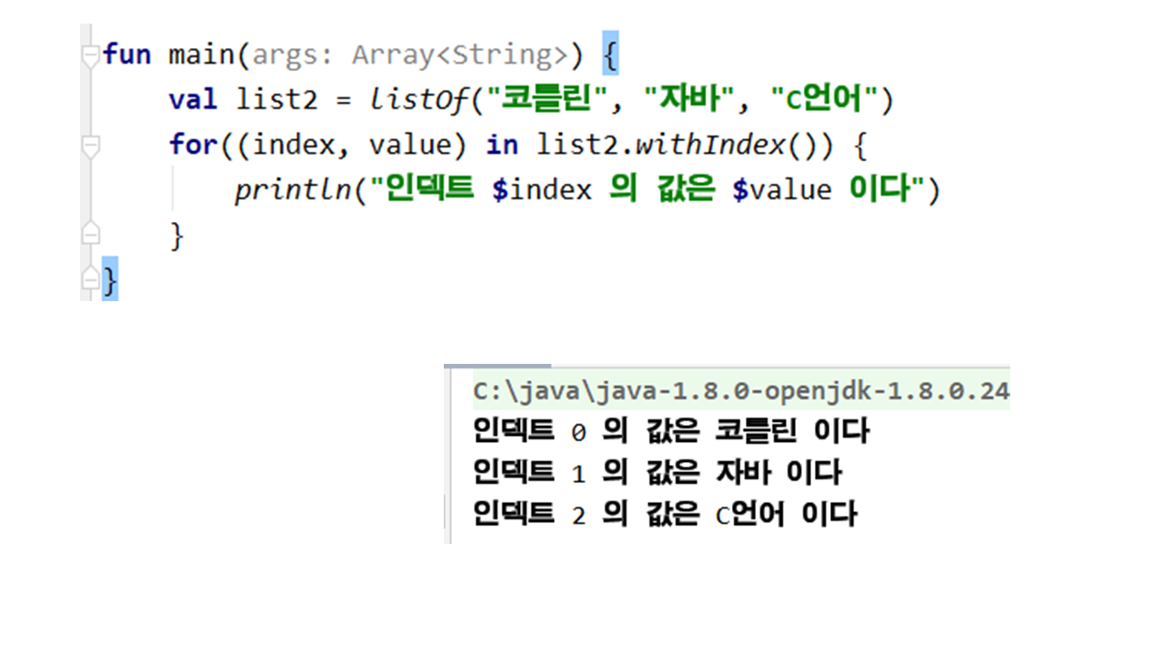Collapse the main function fold marker
The width and height of the screenshot is (1164, 655).
(90, 55)
